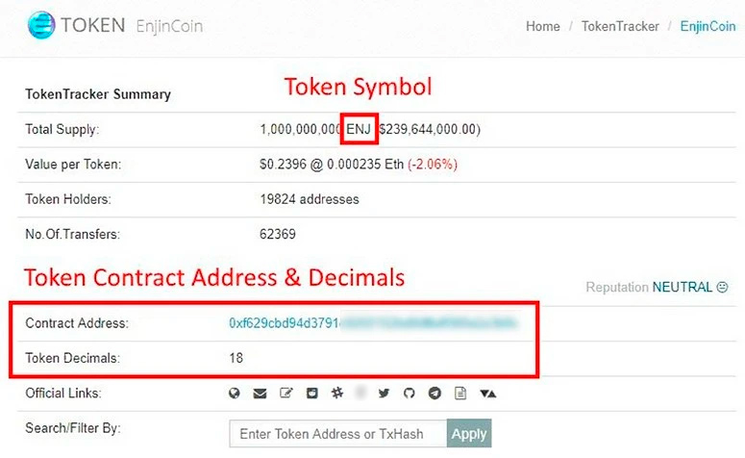
Task: Select the EnjinCoin breadcrumb item
Action: pyautogui.click(x=708, y=26)
